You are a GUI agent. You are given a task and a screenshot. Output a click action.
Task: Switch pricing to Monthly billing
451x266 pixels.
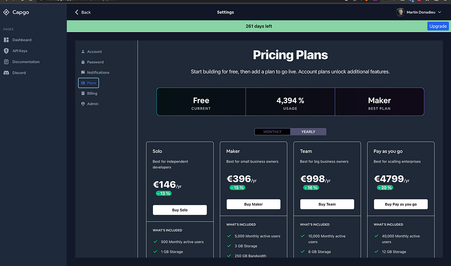pos(272,132)
